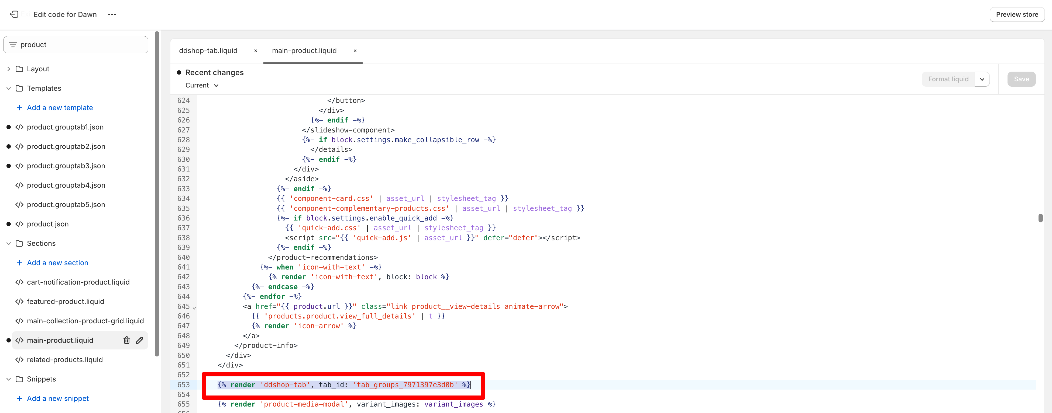1052x413 pixels.
Task: Collapse the Snippets folder chevron
Action: pos(9,379)
